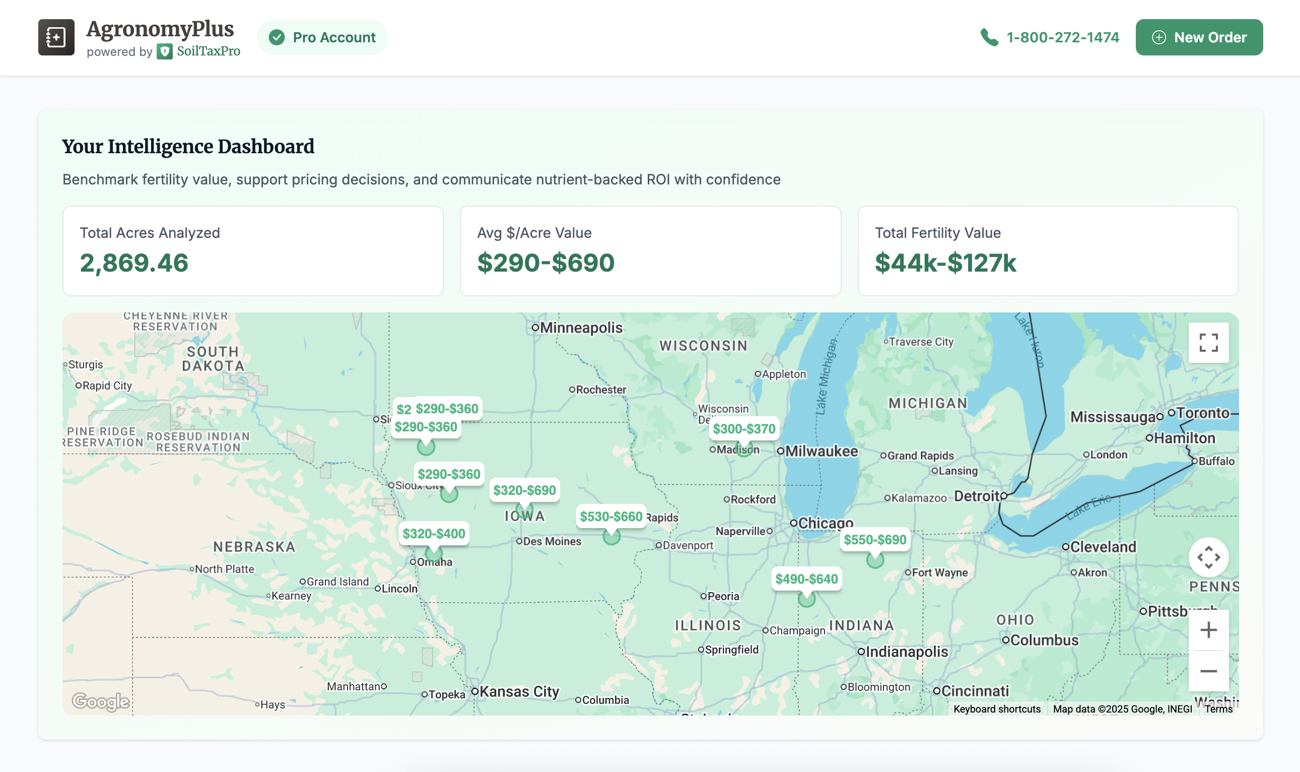Image resolution: width=1300 pixels, height=772 pixels.
Task: Click Map data ©2025 Google, INEGI text
Action: [1122, 709]
